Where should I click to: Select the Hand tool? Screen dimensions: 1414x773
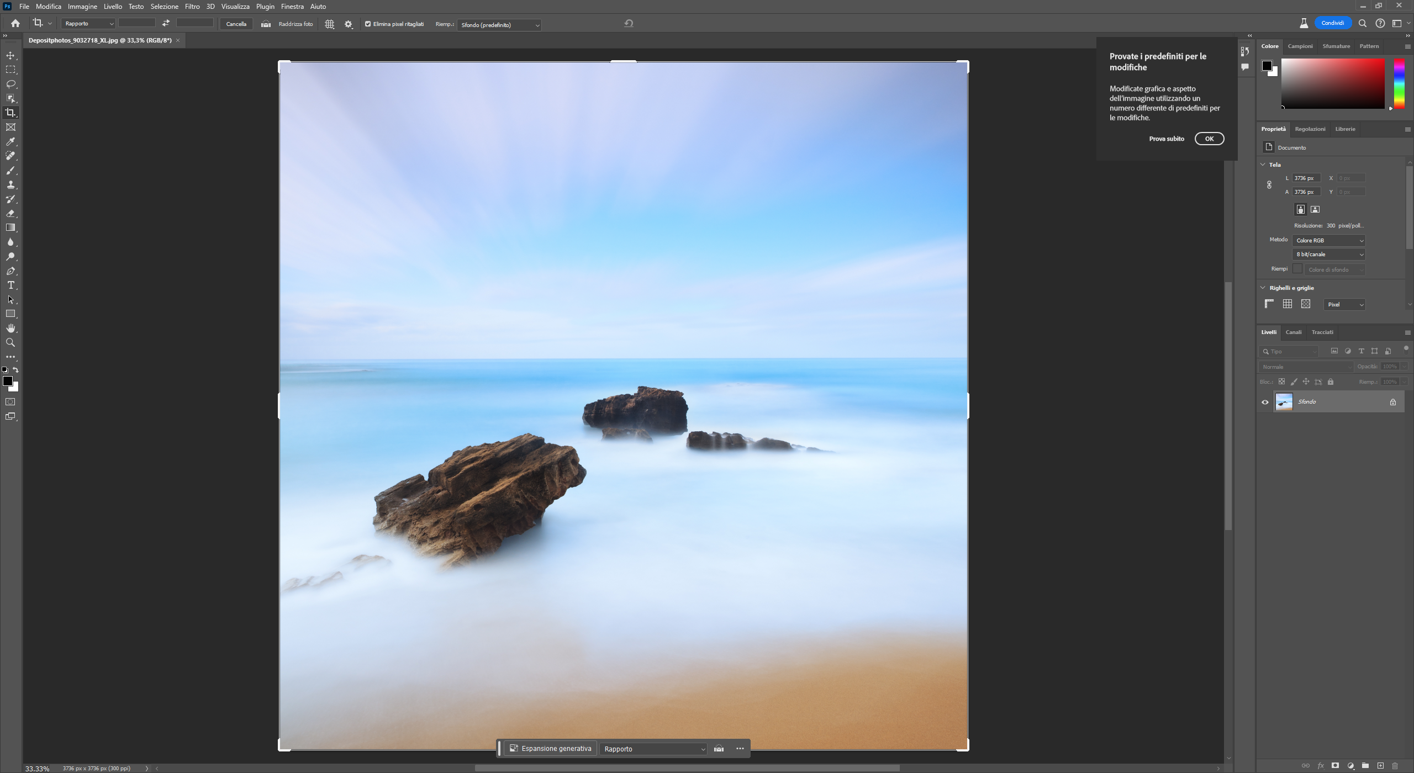10,329
